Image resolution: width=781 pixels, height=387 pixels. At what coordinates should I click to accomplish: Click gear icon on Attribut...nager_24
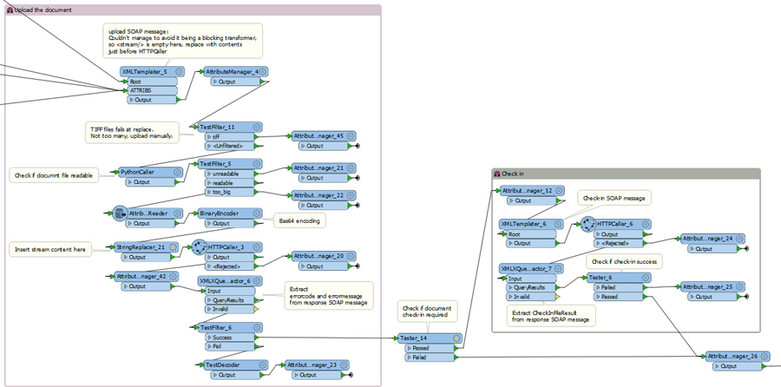tap(739, 239)
